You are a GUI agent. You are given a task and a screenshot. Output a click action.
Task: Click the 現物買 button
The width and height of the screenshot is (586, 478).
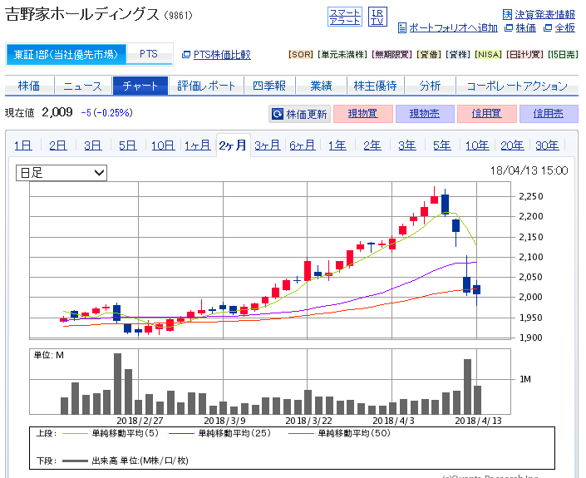(363, 114)
